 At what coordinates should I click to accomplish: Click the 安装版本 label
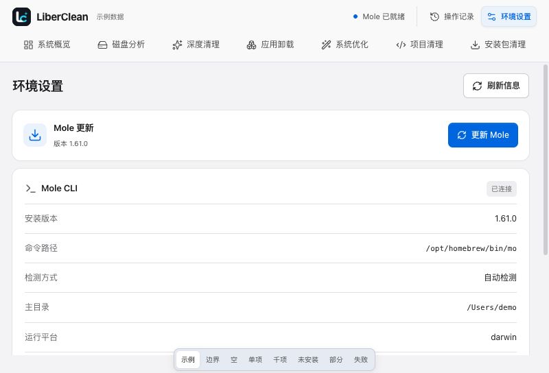(x=41, y=219)
